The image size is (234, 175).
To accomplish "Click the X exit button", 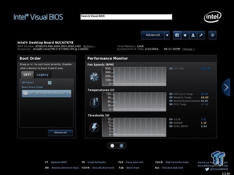I will tap(212, 35).
